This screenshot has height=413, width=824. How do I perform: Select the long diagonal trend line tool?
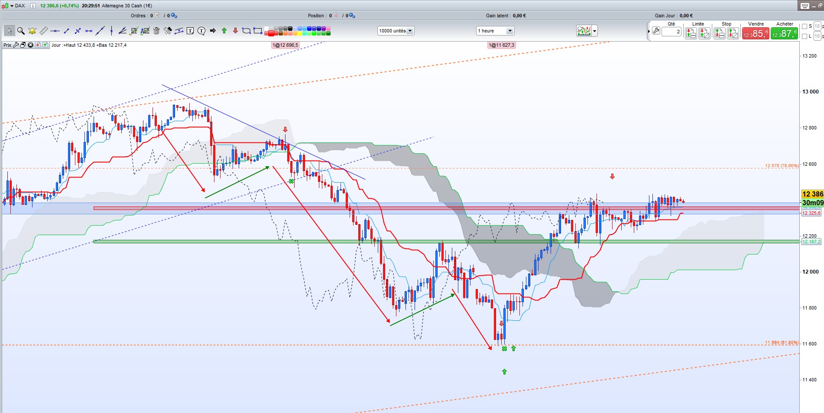(x=100, y=31)
